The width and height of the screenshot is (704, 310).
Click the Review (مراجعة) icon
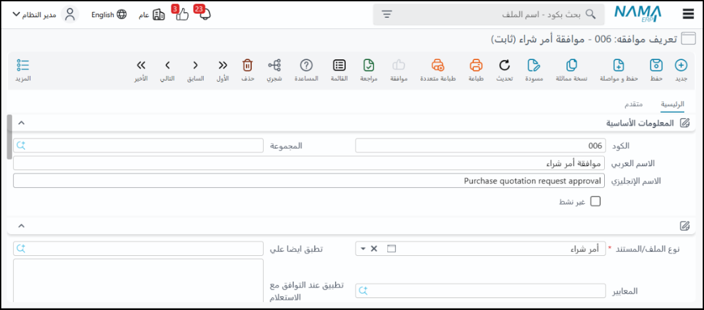pyautogui.click(x=369, y=65)
